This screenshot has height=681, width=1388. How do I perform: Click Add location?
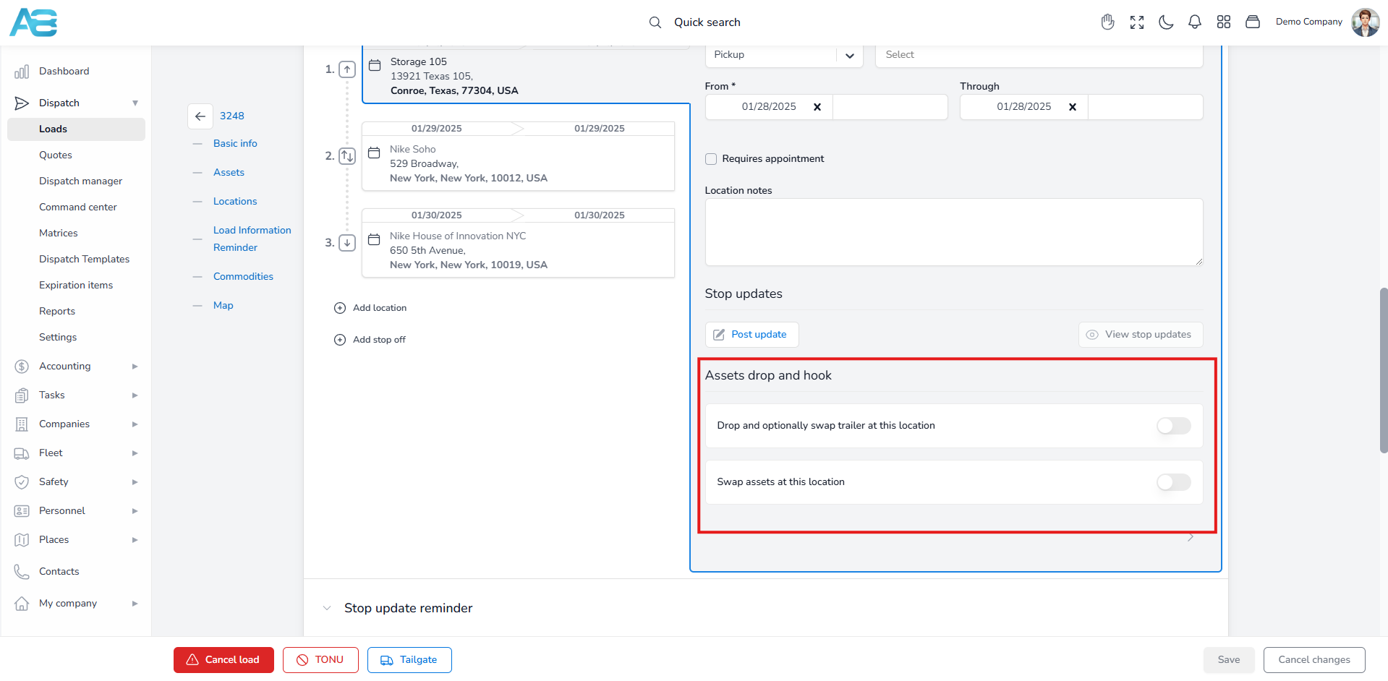(x=370, y=308)
